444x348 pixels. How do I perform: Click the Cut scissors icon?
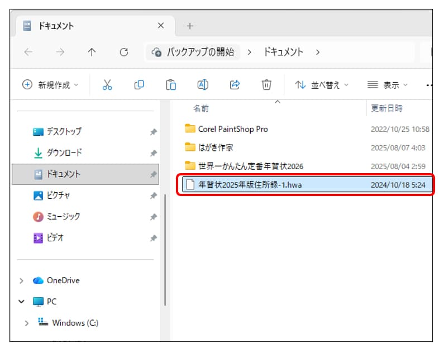pyautogui.click(x=107, y=85)
